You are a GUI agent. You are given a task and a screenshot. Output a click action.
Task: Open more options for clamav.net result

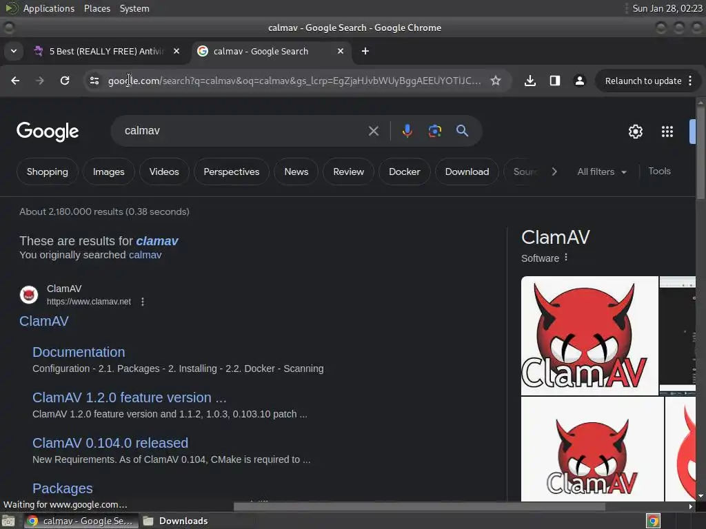coord(143,302)
